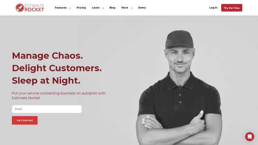The image size is (258, 145).
Task: Expand the Learn chevron arrow
Action: coord(103,8)
